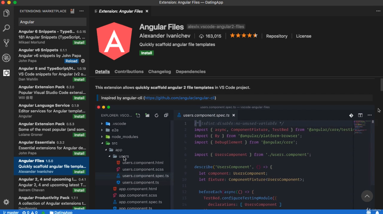Switch to the Details tab
The image size is (383, 214).
click(x=102, y=71)
